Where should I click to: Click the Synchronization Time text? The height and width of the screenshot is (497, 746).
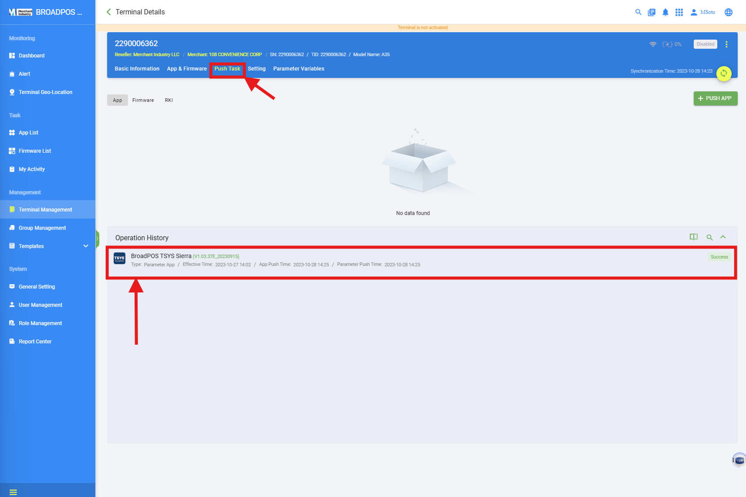(671, 71)
